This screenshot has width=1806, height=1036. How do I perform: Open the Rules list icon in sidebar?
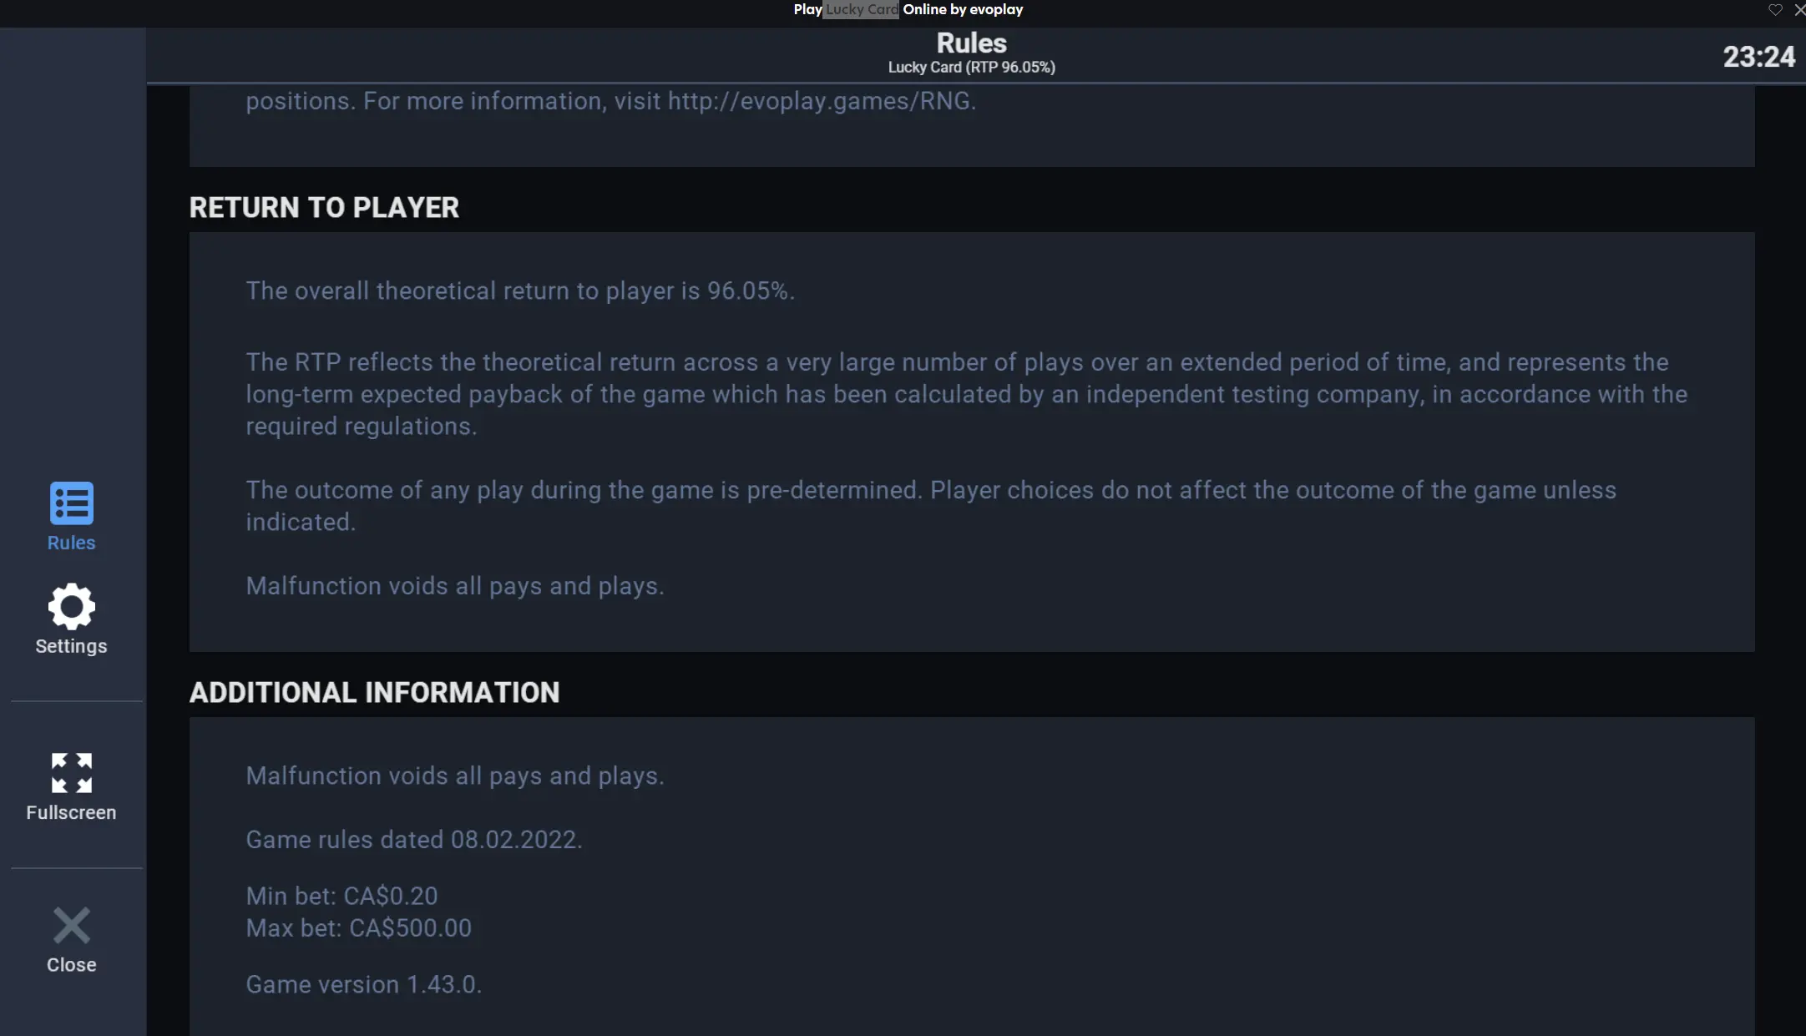coord(72,503)
